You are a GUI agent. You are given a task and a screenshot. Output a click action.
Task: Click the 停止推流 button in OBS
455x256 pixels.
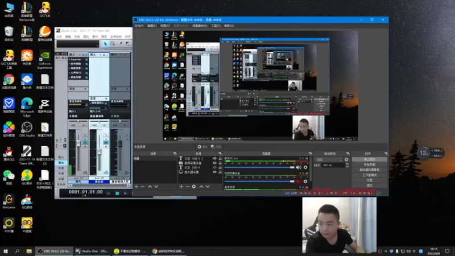[x=369, y=159]
